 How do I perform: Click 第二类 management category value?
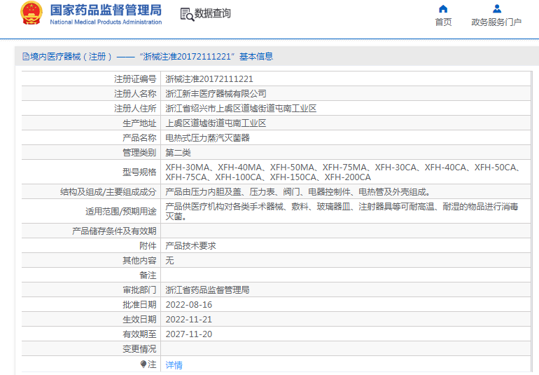point(178,153)
